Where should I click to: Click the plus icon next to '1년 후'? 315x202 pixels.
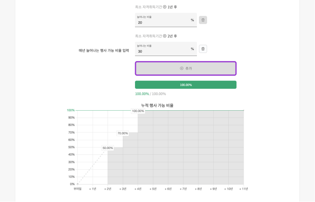[x=165, y=7]
